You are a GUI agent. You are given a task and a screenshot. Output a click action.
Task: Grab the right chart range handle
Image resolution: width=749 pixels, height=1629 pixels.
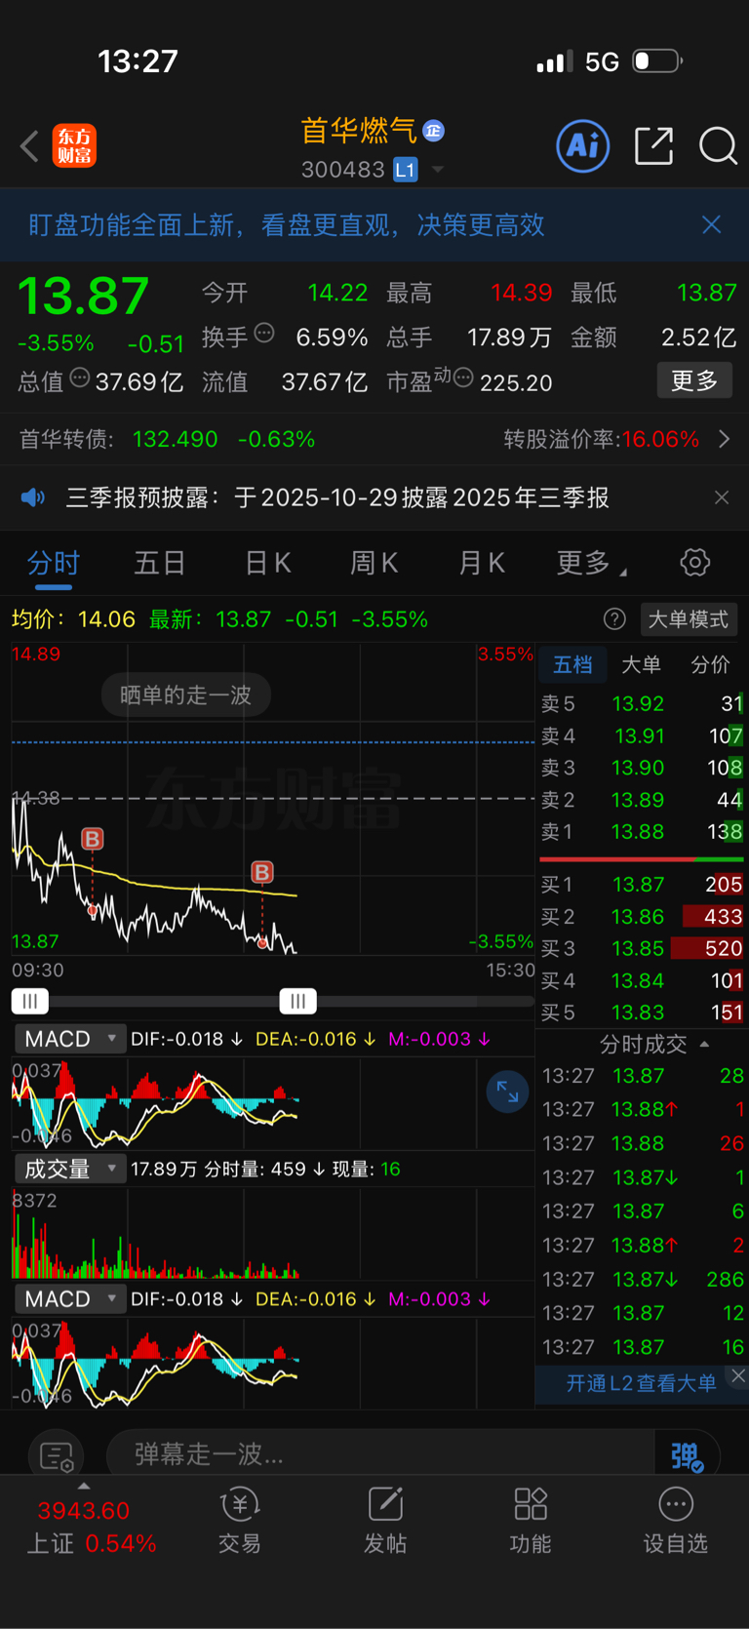click(297, 1001)
